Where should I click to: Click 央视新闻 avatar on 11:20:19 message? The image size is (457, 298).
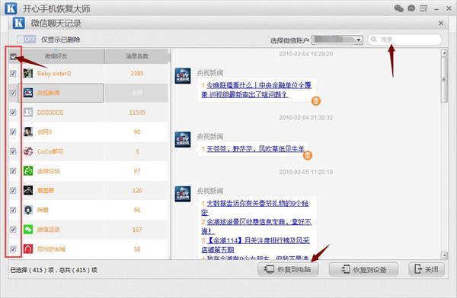[183, 194]
